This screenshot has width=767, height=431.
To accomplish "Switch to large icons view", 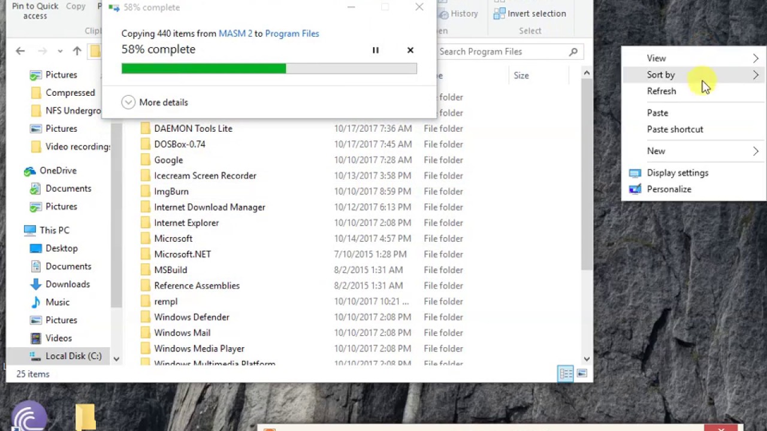I will [582, 374].
